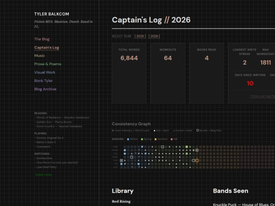
Task: Click the SUN row label
Action: click(x=115, y=147)
